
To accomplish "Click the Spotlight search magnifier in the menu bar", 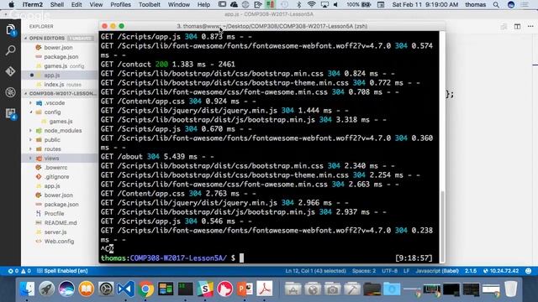I will coord(496,5).
